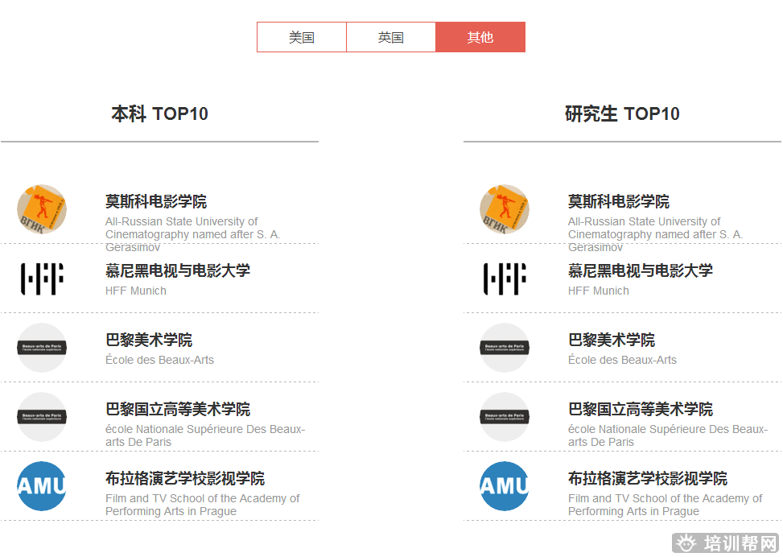783x557 pixels.
Task: Click the 巴黎国立高等美术学院 logo in the 研究生 list
Action: pyautogui.click(x=505, y=417)
